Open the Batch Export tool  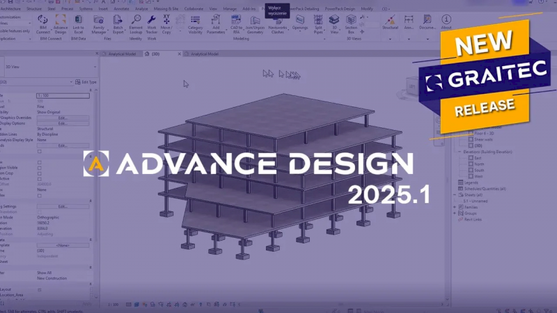click(x=118, y=24)
